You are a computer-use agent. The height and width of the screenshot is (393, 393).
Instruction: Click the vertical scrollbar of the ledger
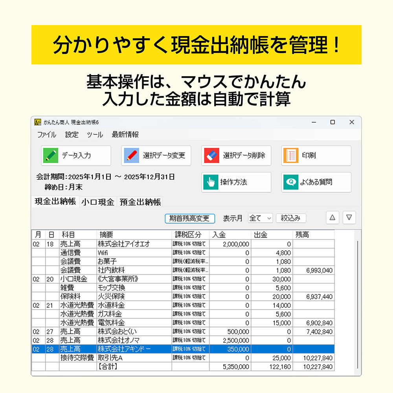coord(357,304)
